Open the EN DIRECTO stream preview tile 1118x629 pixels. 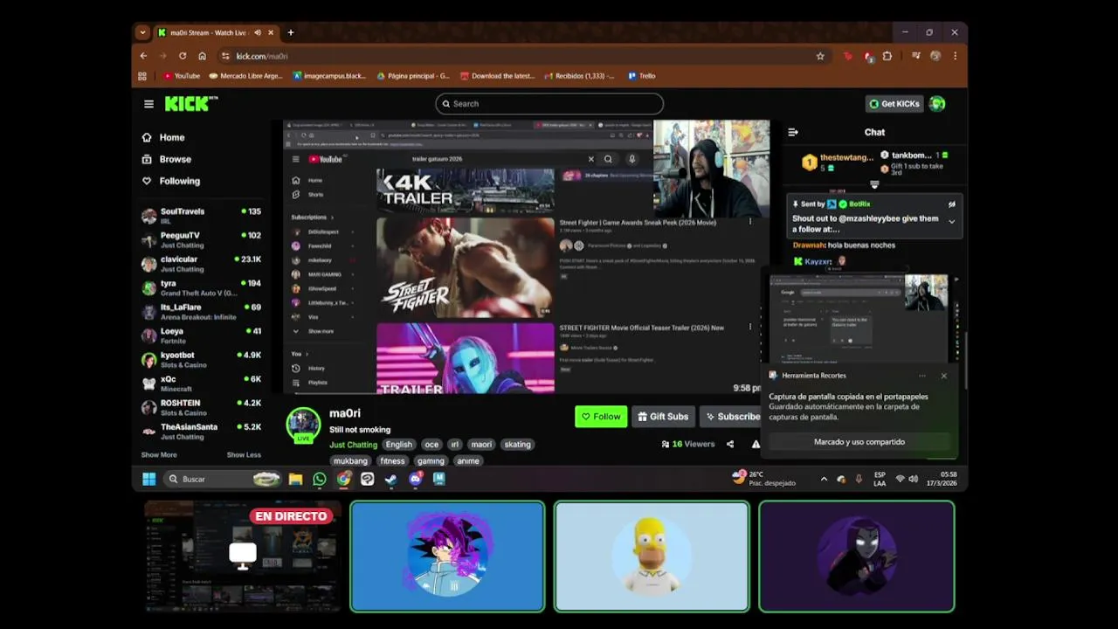point(243,556)
